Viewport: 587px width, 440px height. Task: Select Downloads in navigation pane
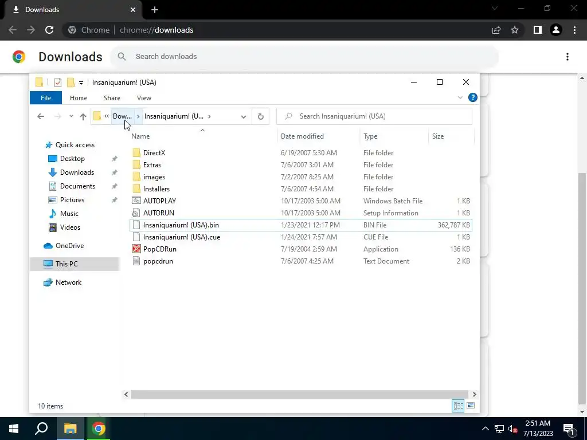pos(77,172)
